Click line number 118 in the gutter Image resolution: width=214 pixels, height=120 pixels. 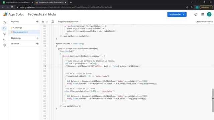click(44, 66)
